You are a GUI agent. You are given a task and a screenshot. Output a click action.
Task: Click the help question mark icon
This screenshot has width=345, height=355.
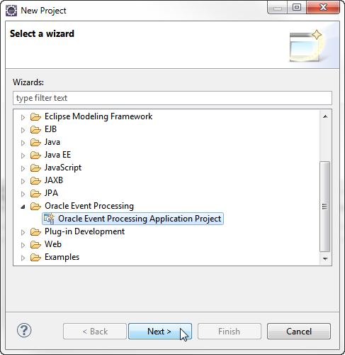click(x=24, y=330)
